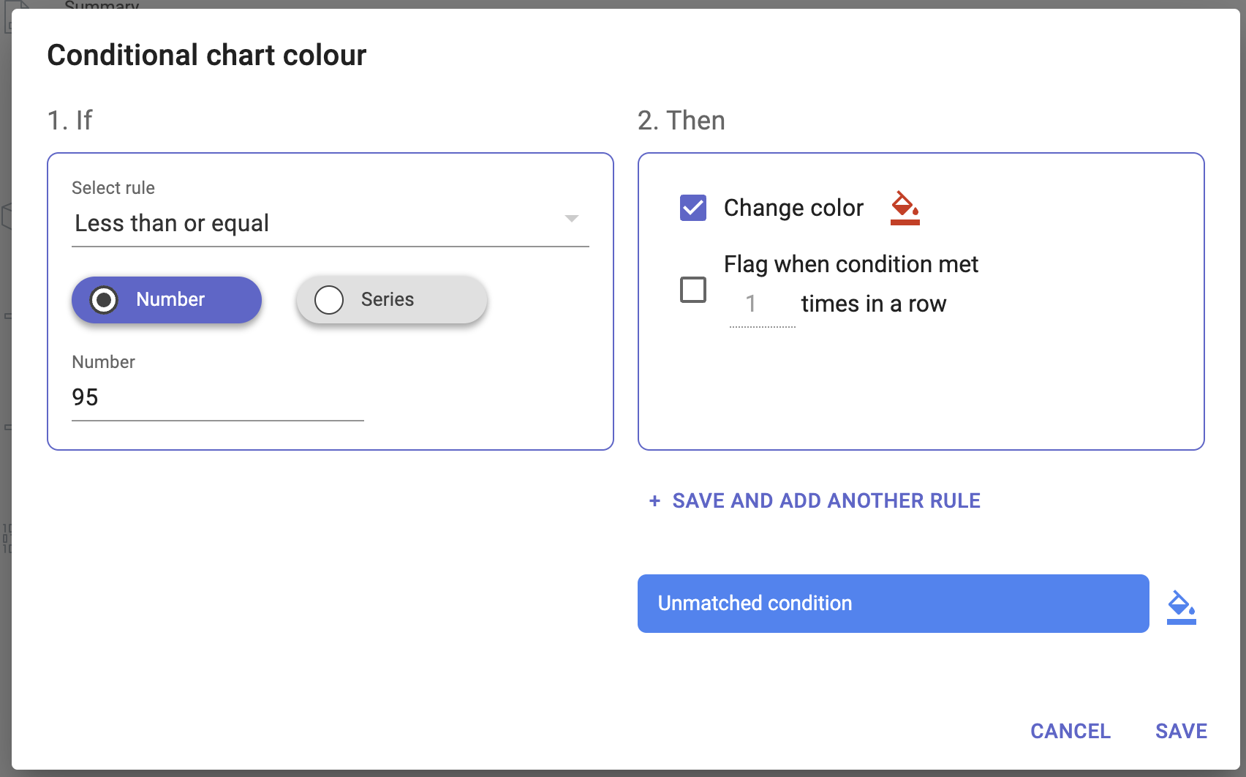The image size is (1246, 777).
Task: Open the Select rule dropdown
Action: 329,223
